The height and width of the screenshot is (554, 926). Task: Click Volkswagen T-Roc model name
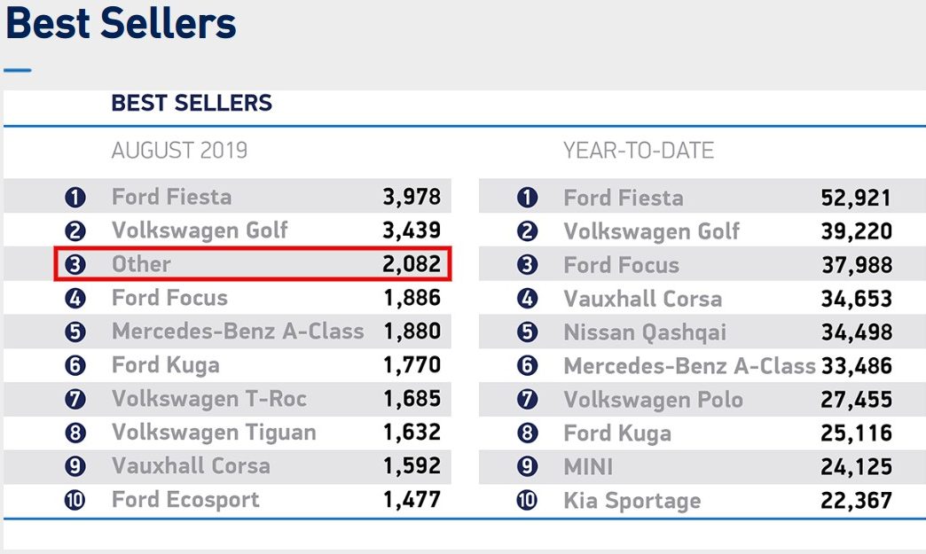point(209,399)
